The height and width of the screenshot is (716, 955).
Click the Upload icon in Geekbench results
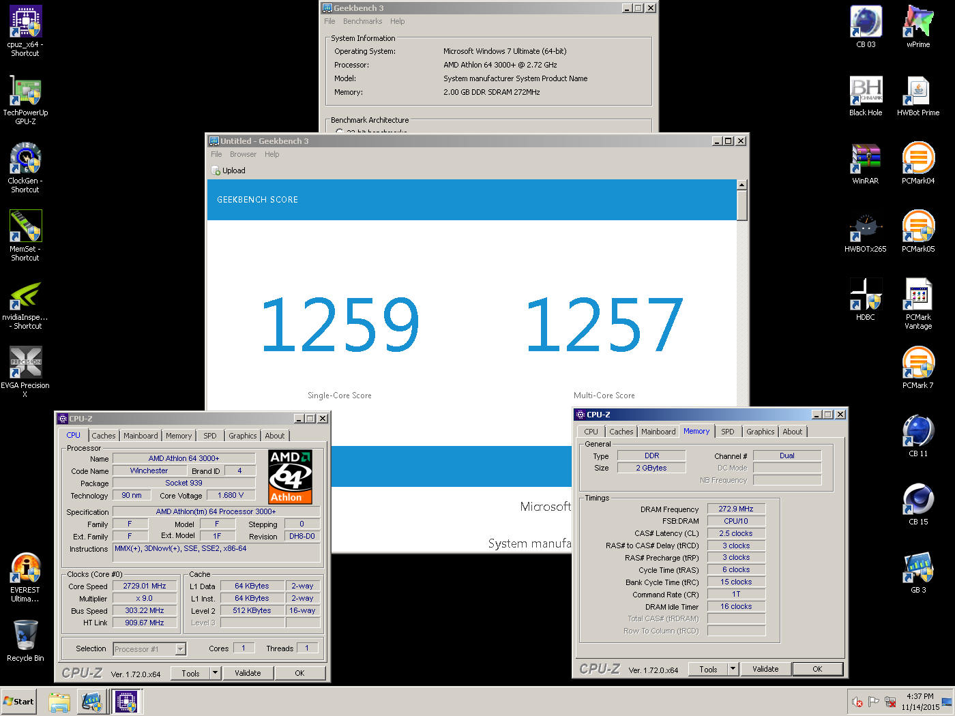tap(229, 170)
